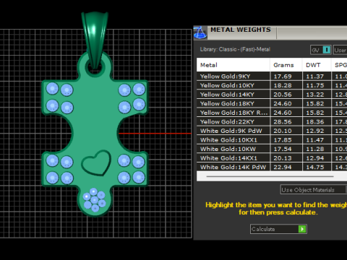Open the Use Object Materials dropdown
Image resolution: width=347 pixels, height=260 pixels.
pyautogui.click(x=314, y=190)
